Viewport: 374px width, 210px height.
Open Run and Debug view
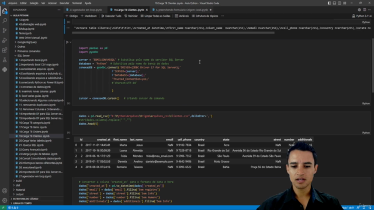5,40
